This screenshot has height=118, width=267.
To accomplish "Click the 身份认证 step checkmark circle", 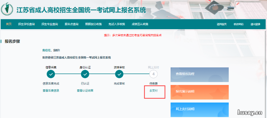I will point(85,74).
